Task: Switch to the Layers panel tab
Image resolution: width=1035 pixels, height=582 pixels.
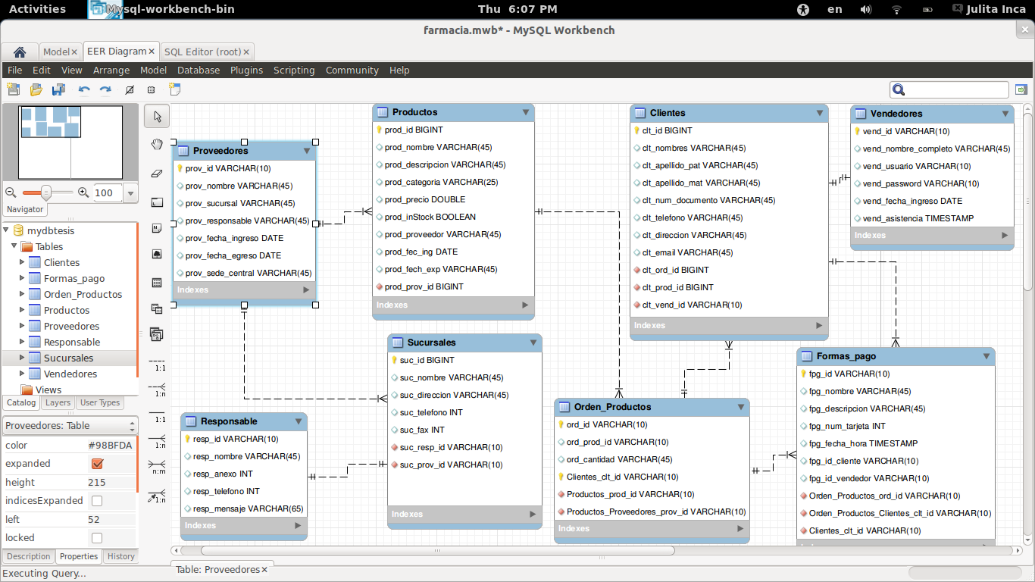Action: [58, 403]
